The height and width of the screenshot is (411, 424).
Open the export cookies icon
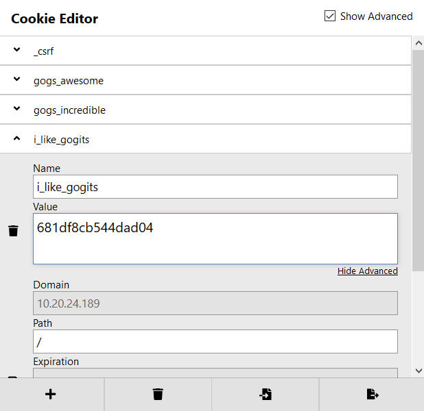[373, 394]
